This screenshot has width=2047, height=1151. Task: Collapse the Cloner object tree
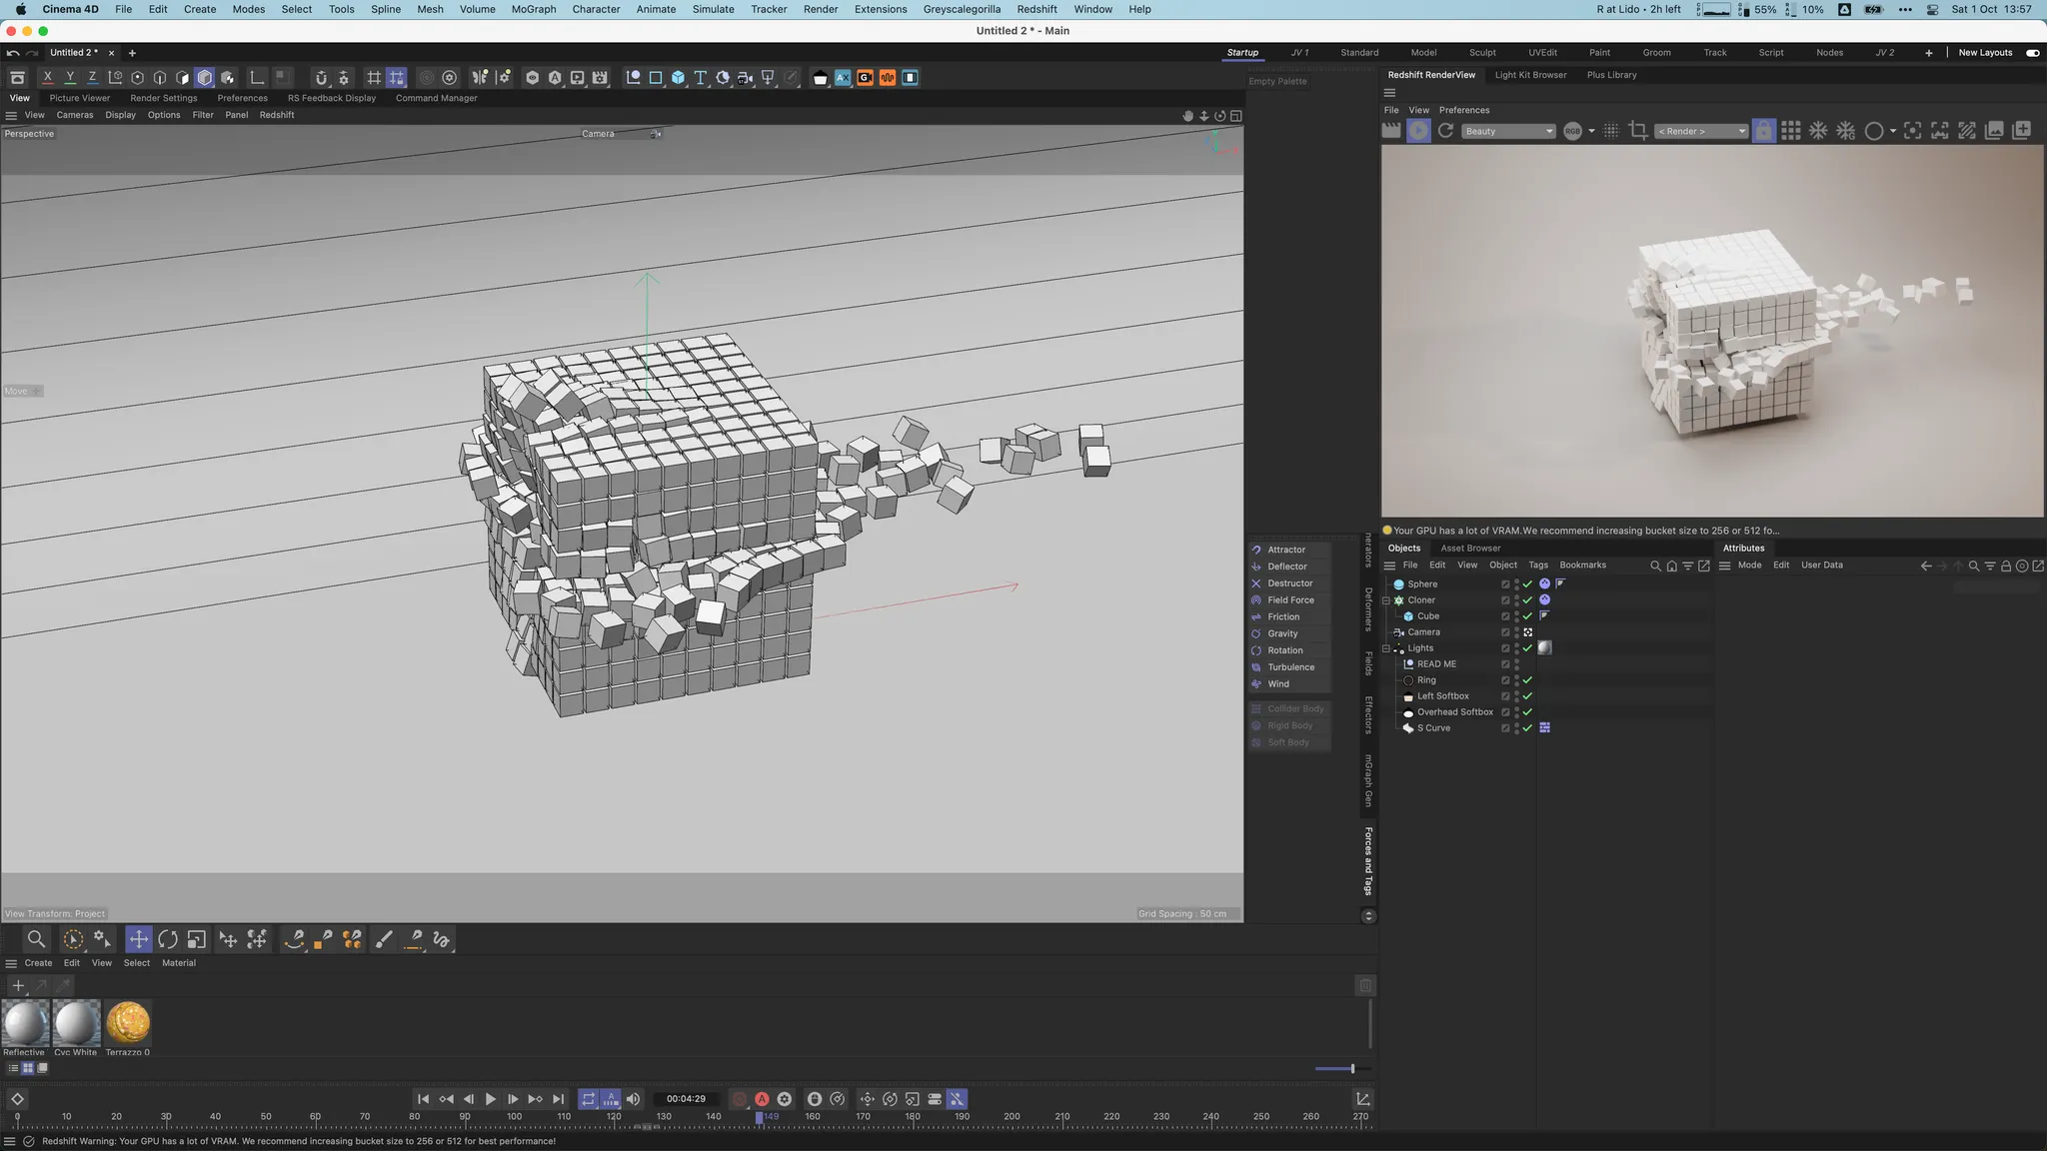(x=1386, y=600)
